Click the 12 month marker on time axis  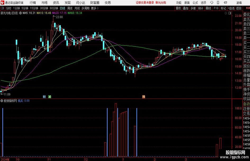click(x=86, y=159)
